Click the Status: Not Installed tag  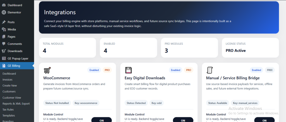57,103
